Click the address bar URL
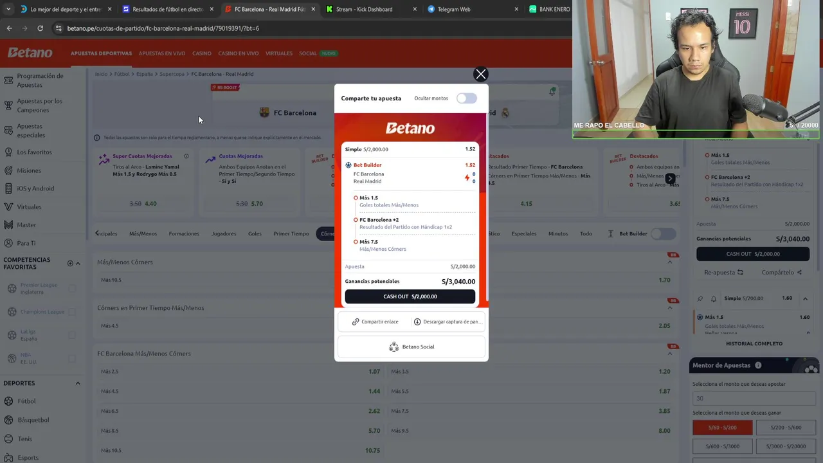 point(163,28)
